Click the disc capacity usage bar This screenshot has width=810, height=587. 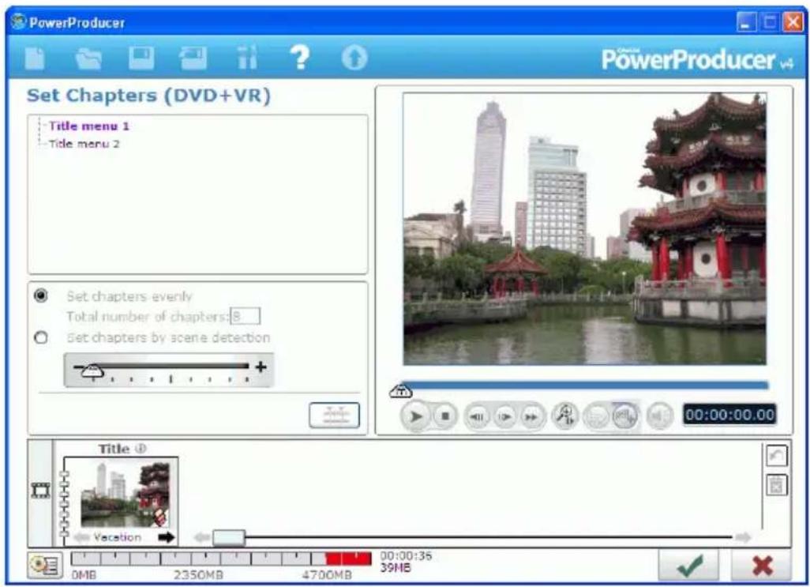[x=221, y=559]
